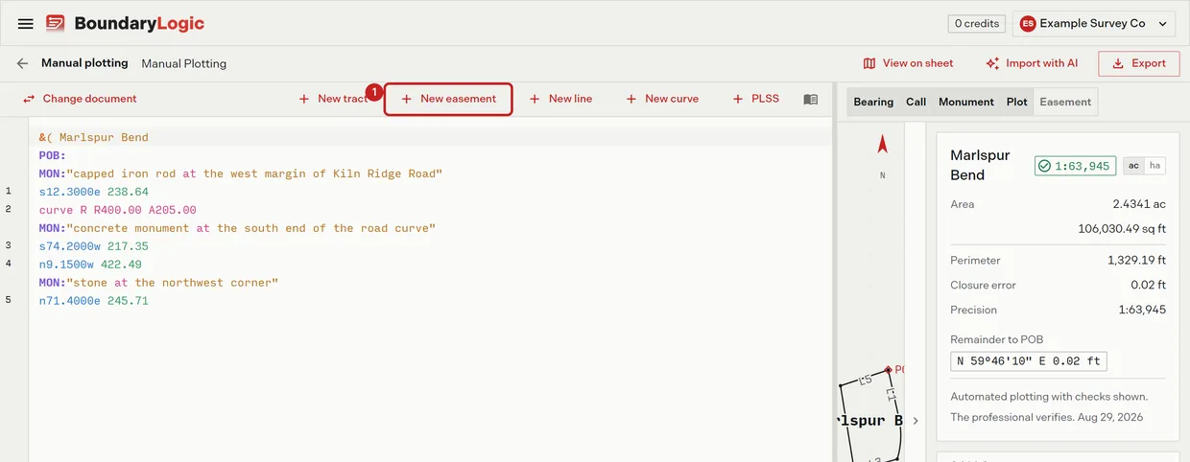Expand the panel with chevron arrow

[916, 421]
